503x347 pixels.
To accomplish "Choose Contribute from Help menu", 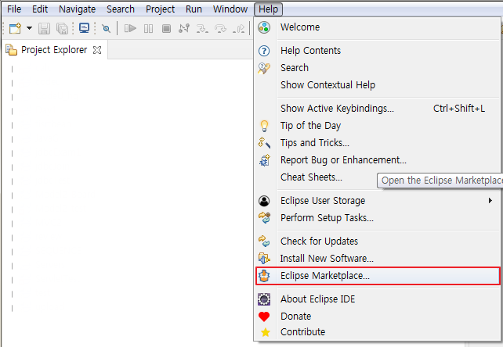I will 378,332.
